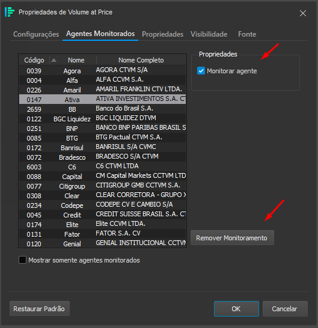Select the FATOR S.A. CV row
The image size is (318, 328).
pyautogui.click(x=103, y=234)
